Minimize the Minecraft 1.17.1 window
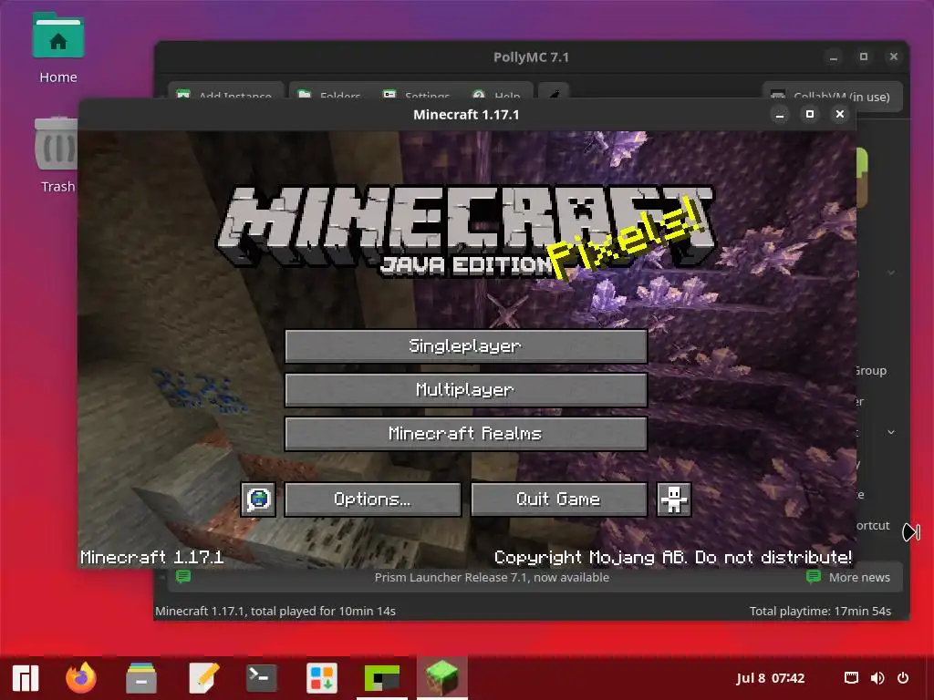 (780, 114)
